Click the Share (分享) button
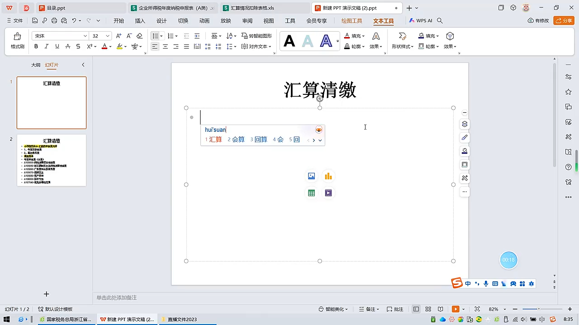 coord(564,21)
